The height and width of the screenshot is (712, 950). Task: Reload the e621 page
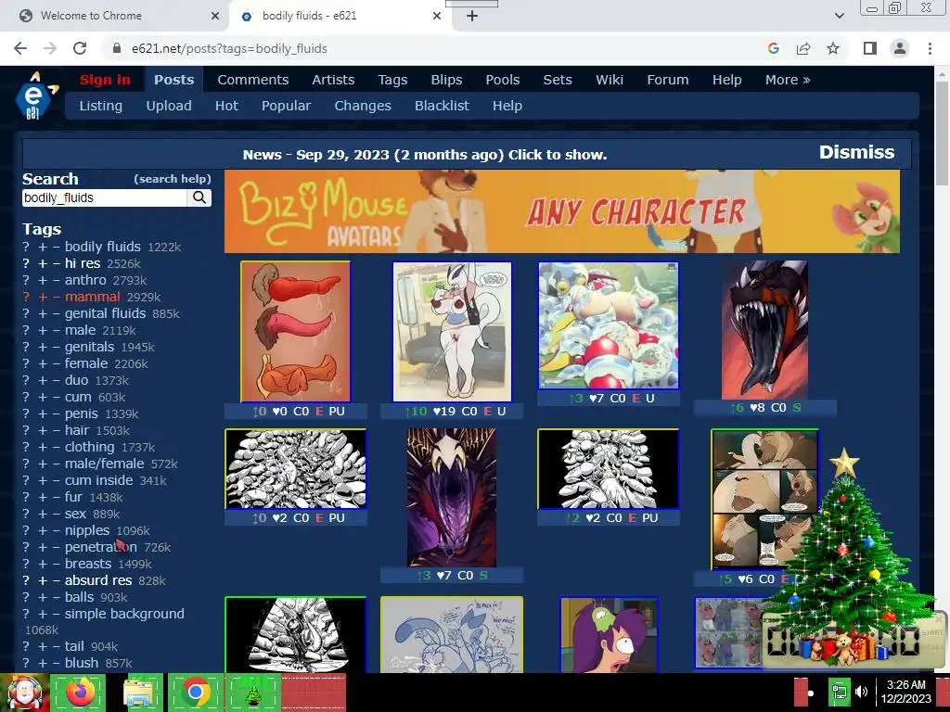coord(80,48)
